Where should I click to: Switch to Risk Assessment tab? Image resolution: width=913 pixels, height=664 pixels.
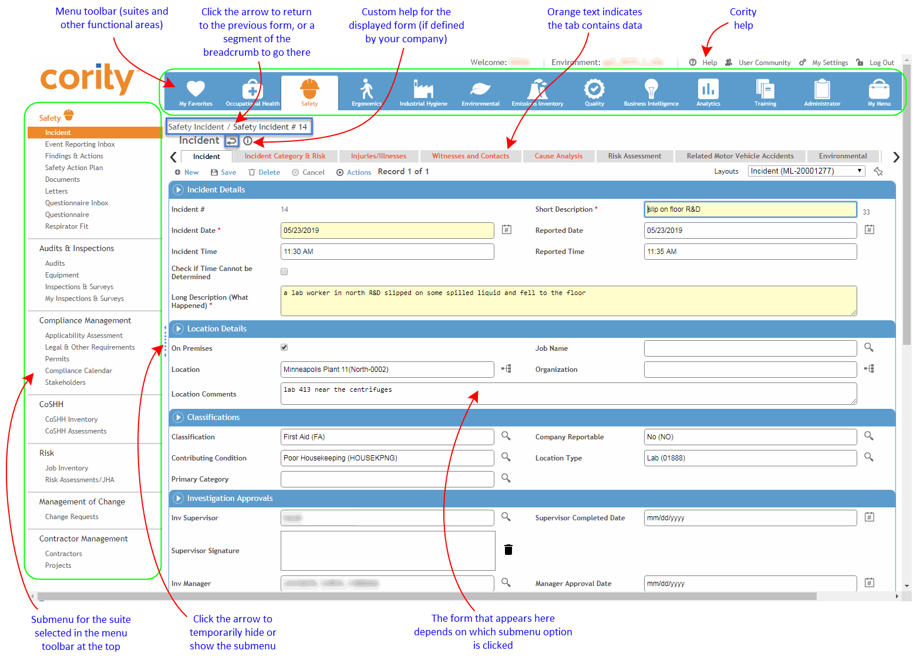tap(635, 156)
